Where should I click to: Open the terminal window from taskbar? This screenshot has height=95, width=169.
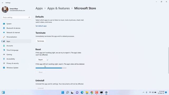pyautogui.click(x=101, y=92)
